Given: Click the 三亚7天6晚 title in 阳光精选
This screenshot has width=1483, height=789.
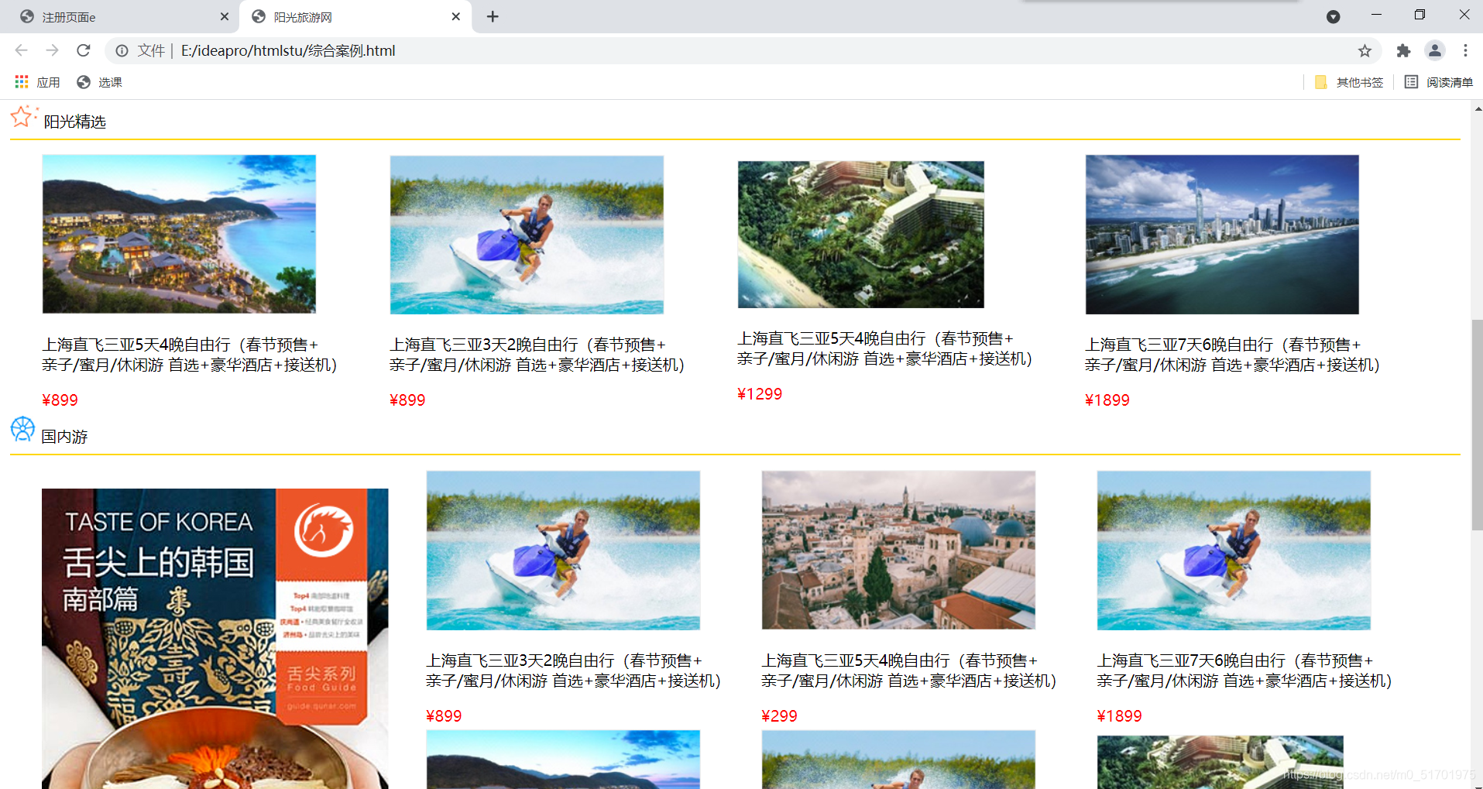Looking at the screenshot, I should point(1233,355).
